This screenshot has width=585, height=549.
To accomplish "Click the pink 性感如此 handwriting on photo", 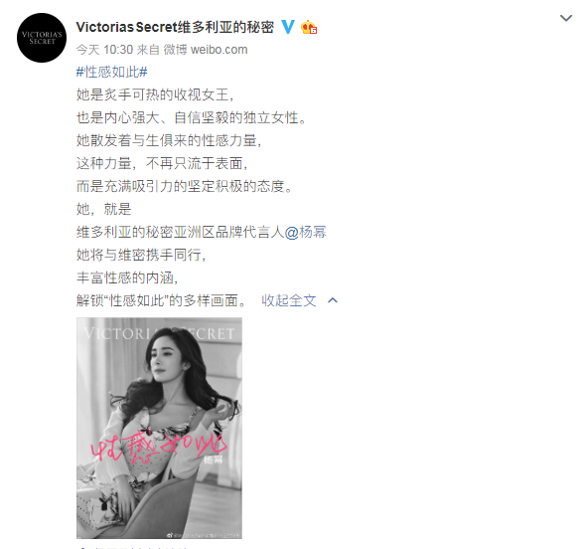I will [158, 446].
